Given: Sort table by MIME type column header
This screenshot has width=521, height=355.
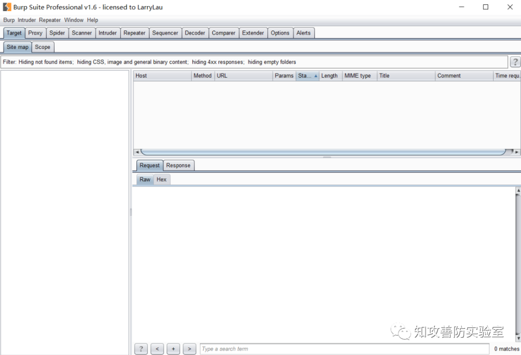Looking at the screenshot, I should tap(359, 76).
